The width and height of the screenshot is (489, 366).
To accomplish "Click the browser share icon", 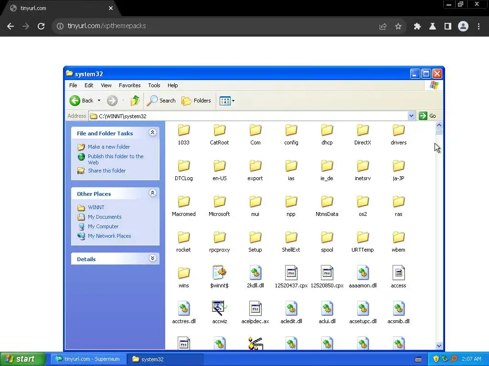I will pyautogui.click(x=383, y=26).
